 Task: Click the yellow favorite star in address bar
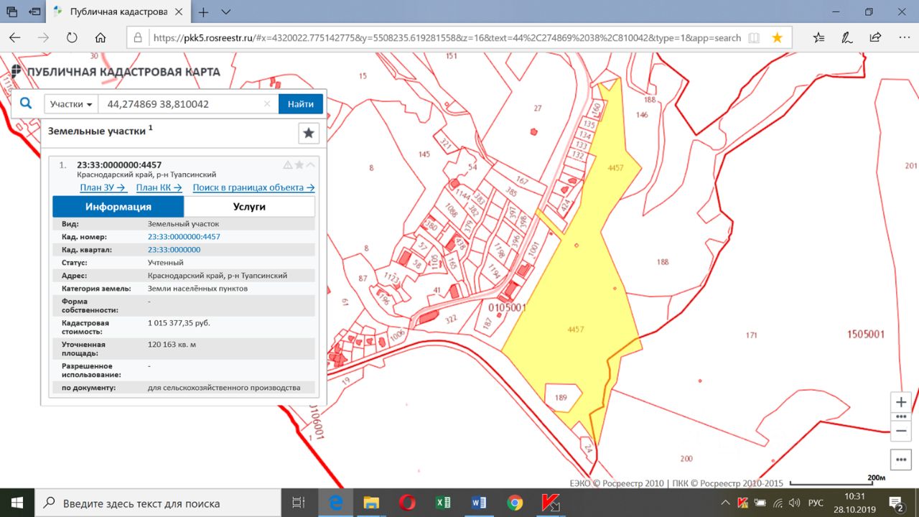pyautogui.click(x=777, y=38)
